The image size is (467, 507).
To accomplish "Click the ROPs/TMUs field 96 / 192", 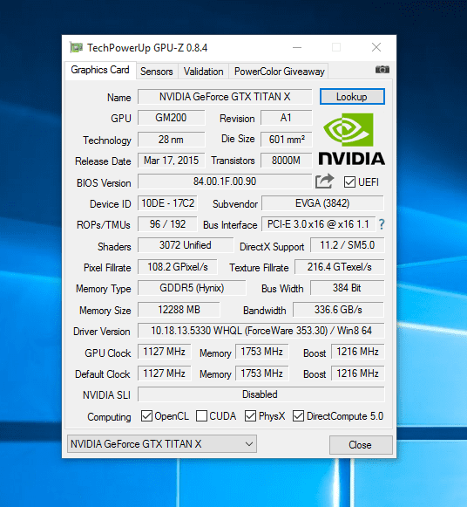I will coord(167,224).
